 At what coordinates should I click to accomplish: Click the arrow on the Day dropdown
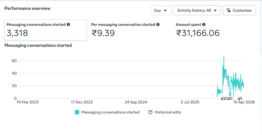(x=165, y=10)
